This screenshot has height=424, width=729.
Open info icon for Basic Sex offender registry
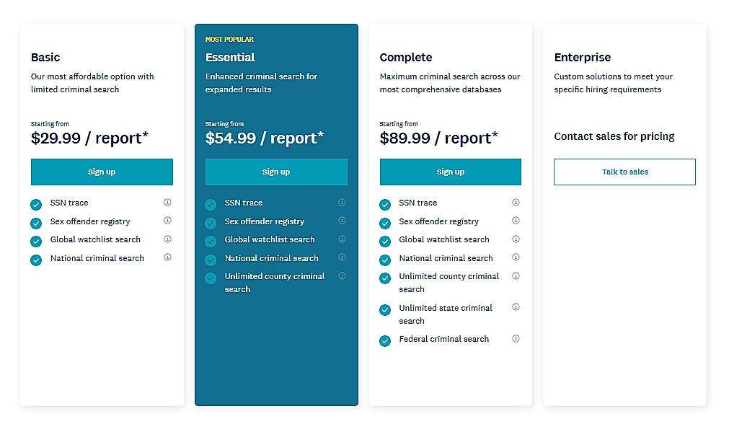click(x=167, y=221)
